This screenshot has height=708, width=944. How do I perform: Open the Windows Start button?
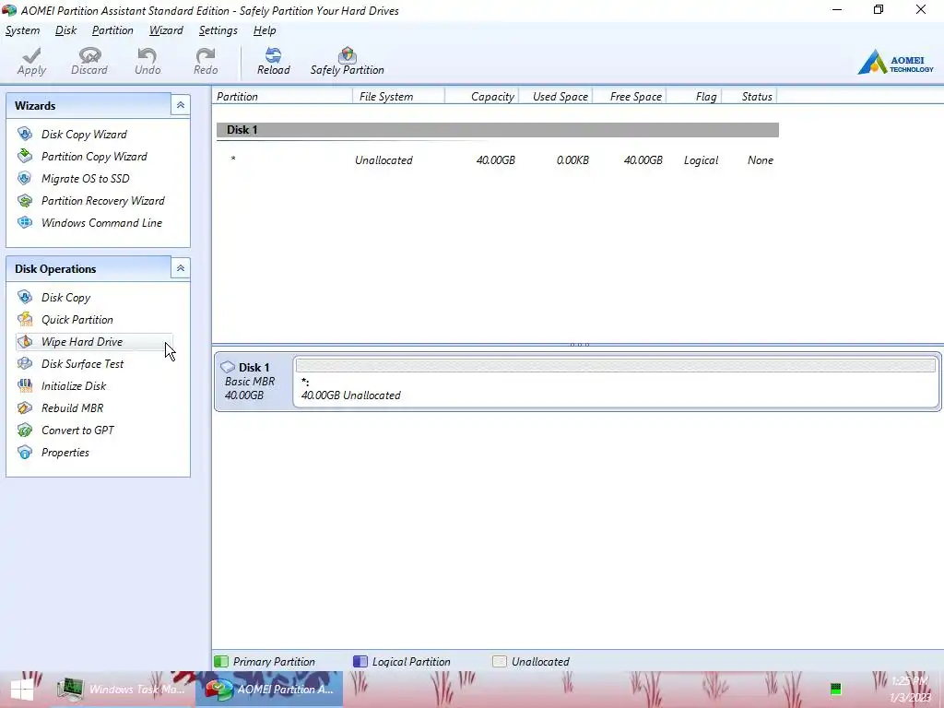coord(22,690)
